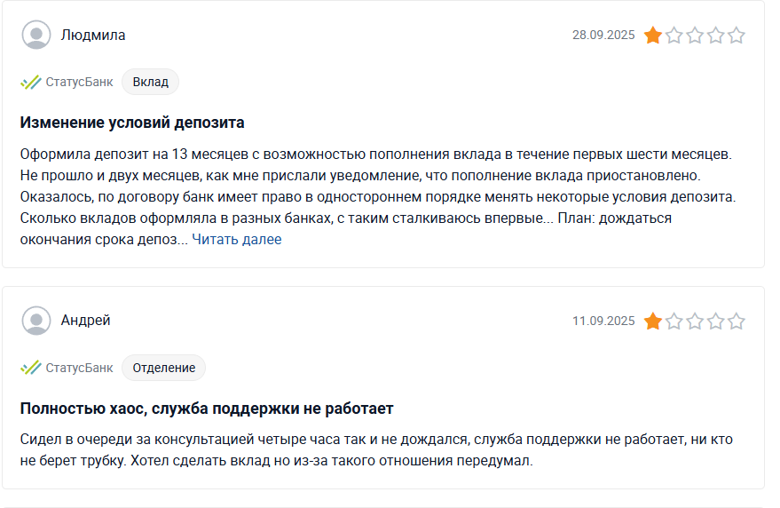Open review titled Изменение условий депозита
The width and height of the screenshot is (780, 508).
click(x=132, y=123)
